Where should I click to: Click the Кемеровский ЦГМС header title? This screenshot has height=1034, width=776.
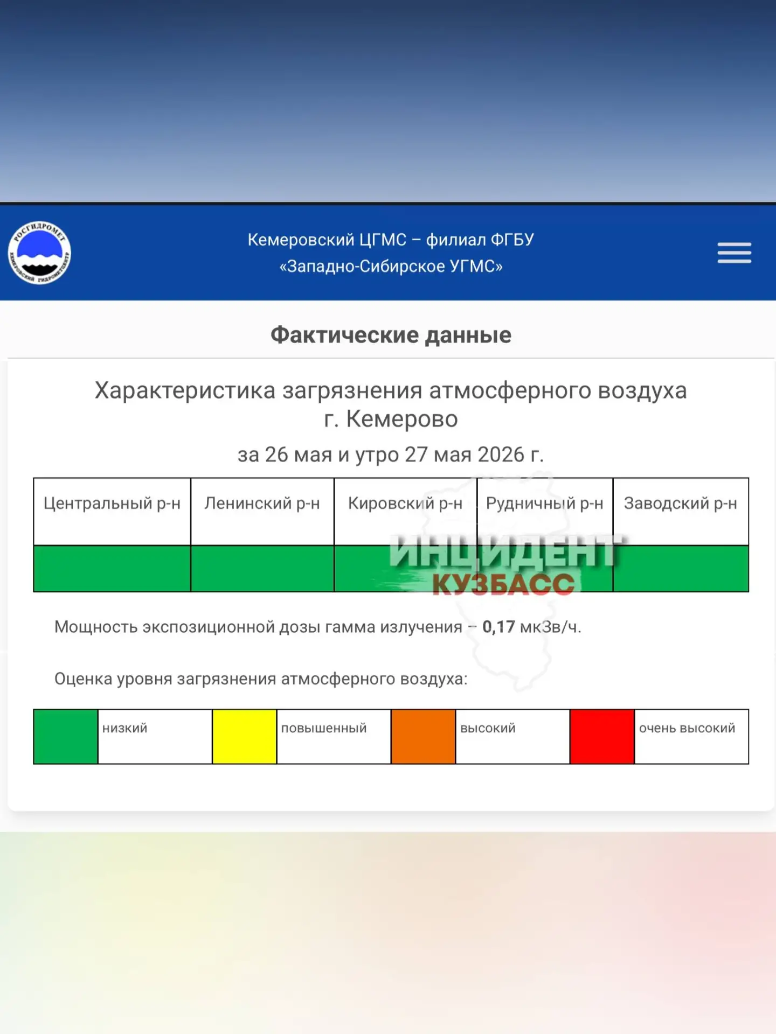point(391,253)
